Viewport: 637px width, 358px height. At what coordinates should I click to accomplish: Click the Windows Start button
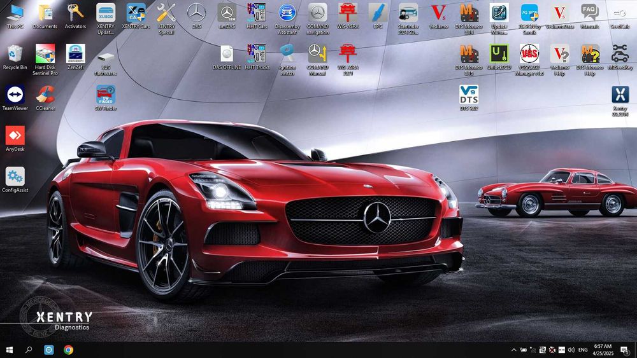pos(10,350)
